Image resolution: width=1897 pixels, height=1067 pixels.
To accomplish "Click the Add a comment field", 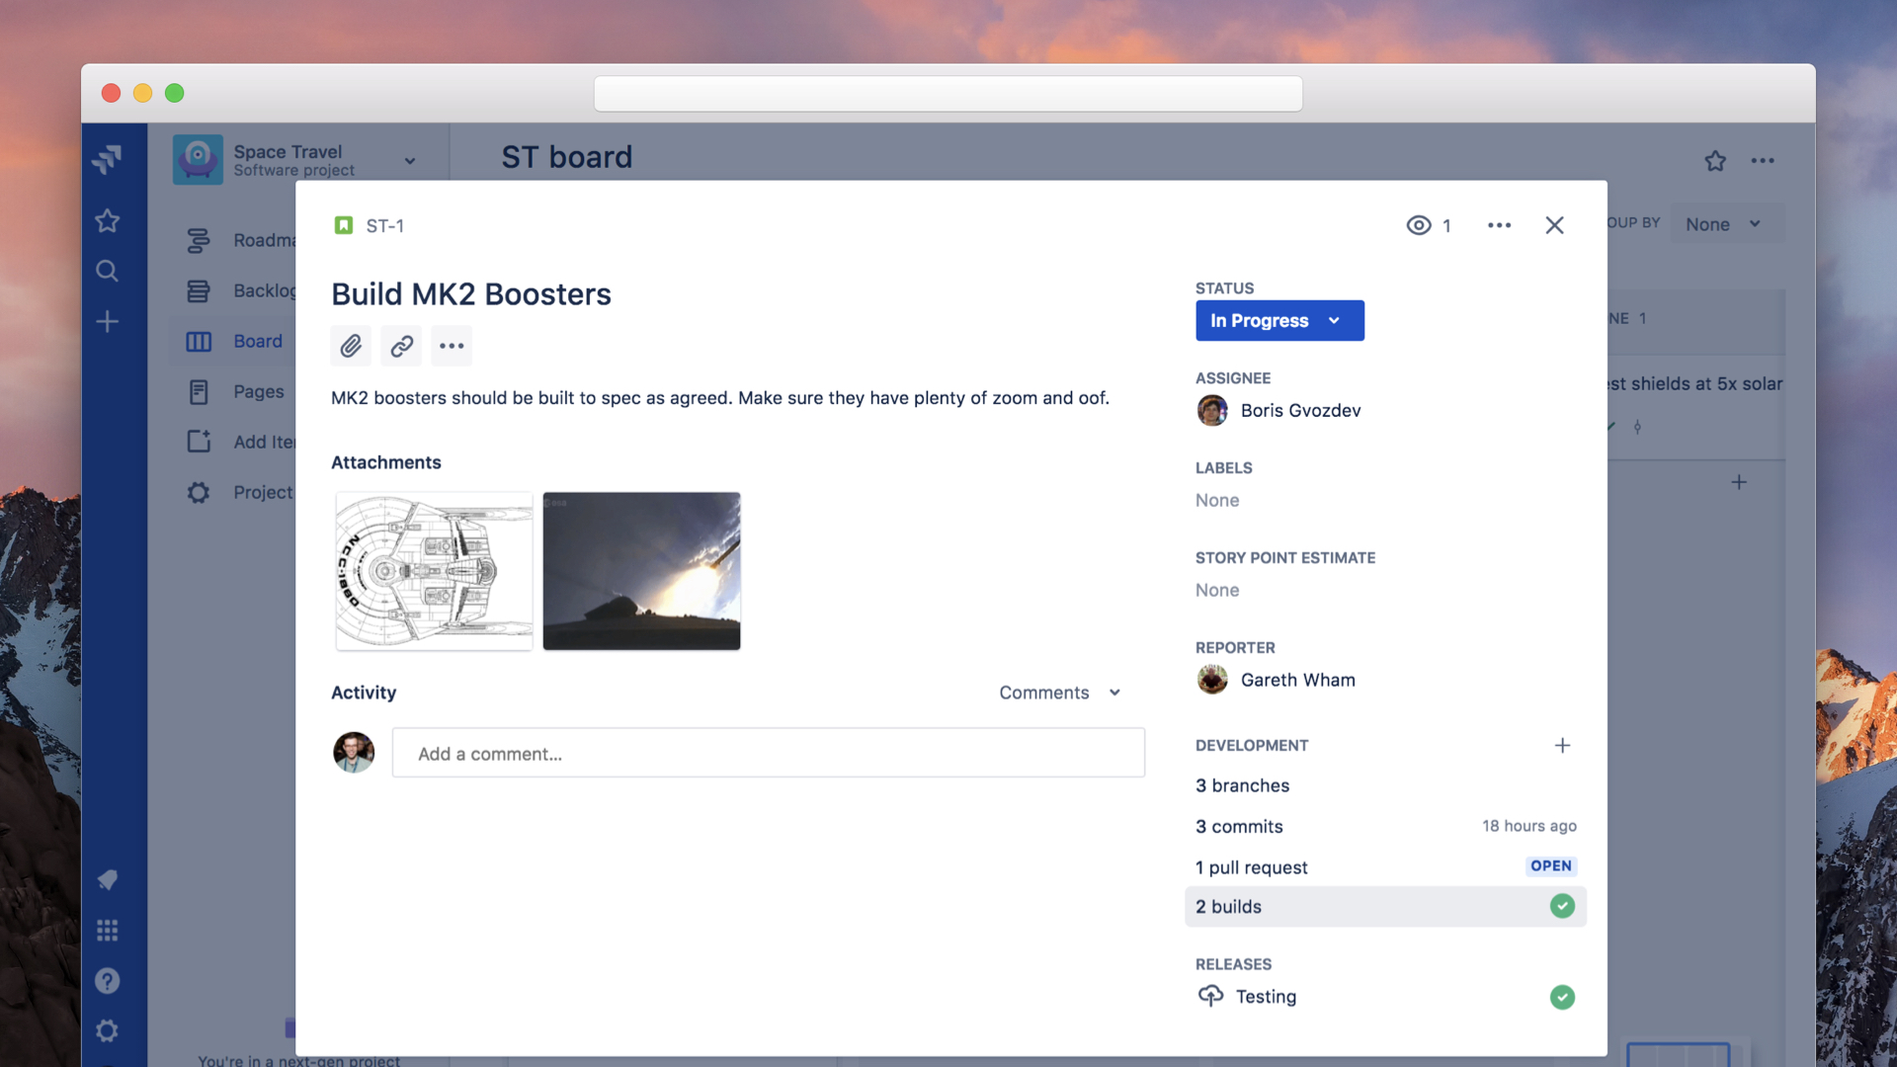I will click(768, 753).
